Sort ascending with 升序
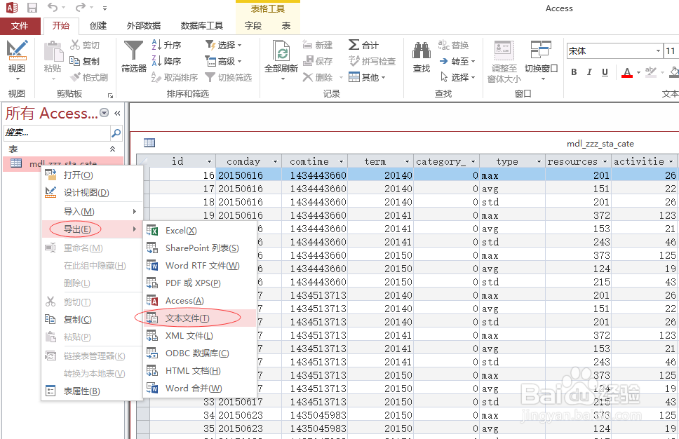 pos(167,45)
